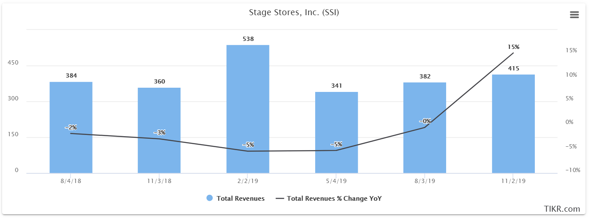Click the 8/3/19 axis date label
Screen dimensions: 591x218
pos(425,180)
